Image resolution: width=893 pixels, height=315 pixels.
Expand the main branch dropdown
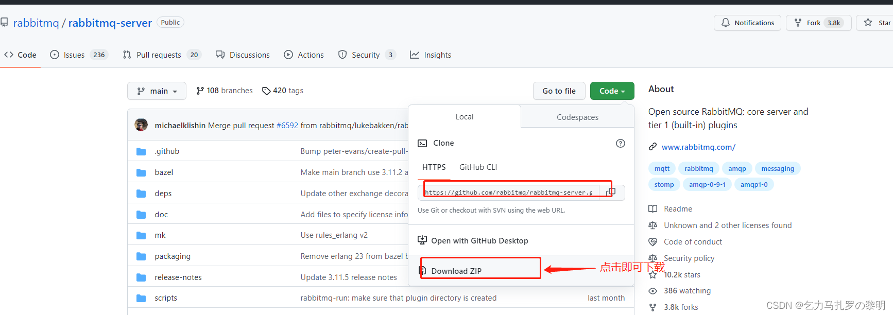tap(157, 91)
